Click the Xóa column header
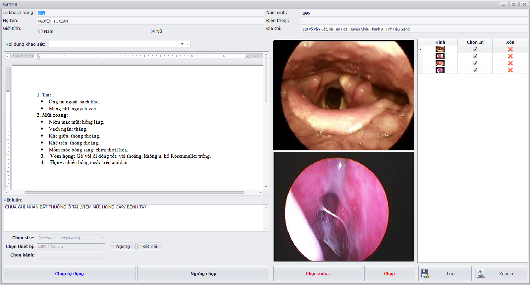Viewport: 530px width, 285px height. point(510,42)
